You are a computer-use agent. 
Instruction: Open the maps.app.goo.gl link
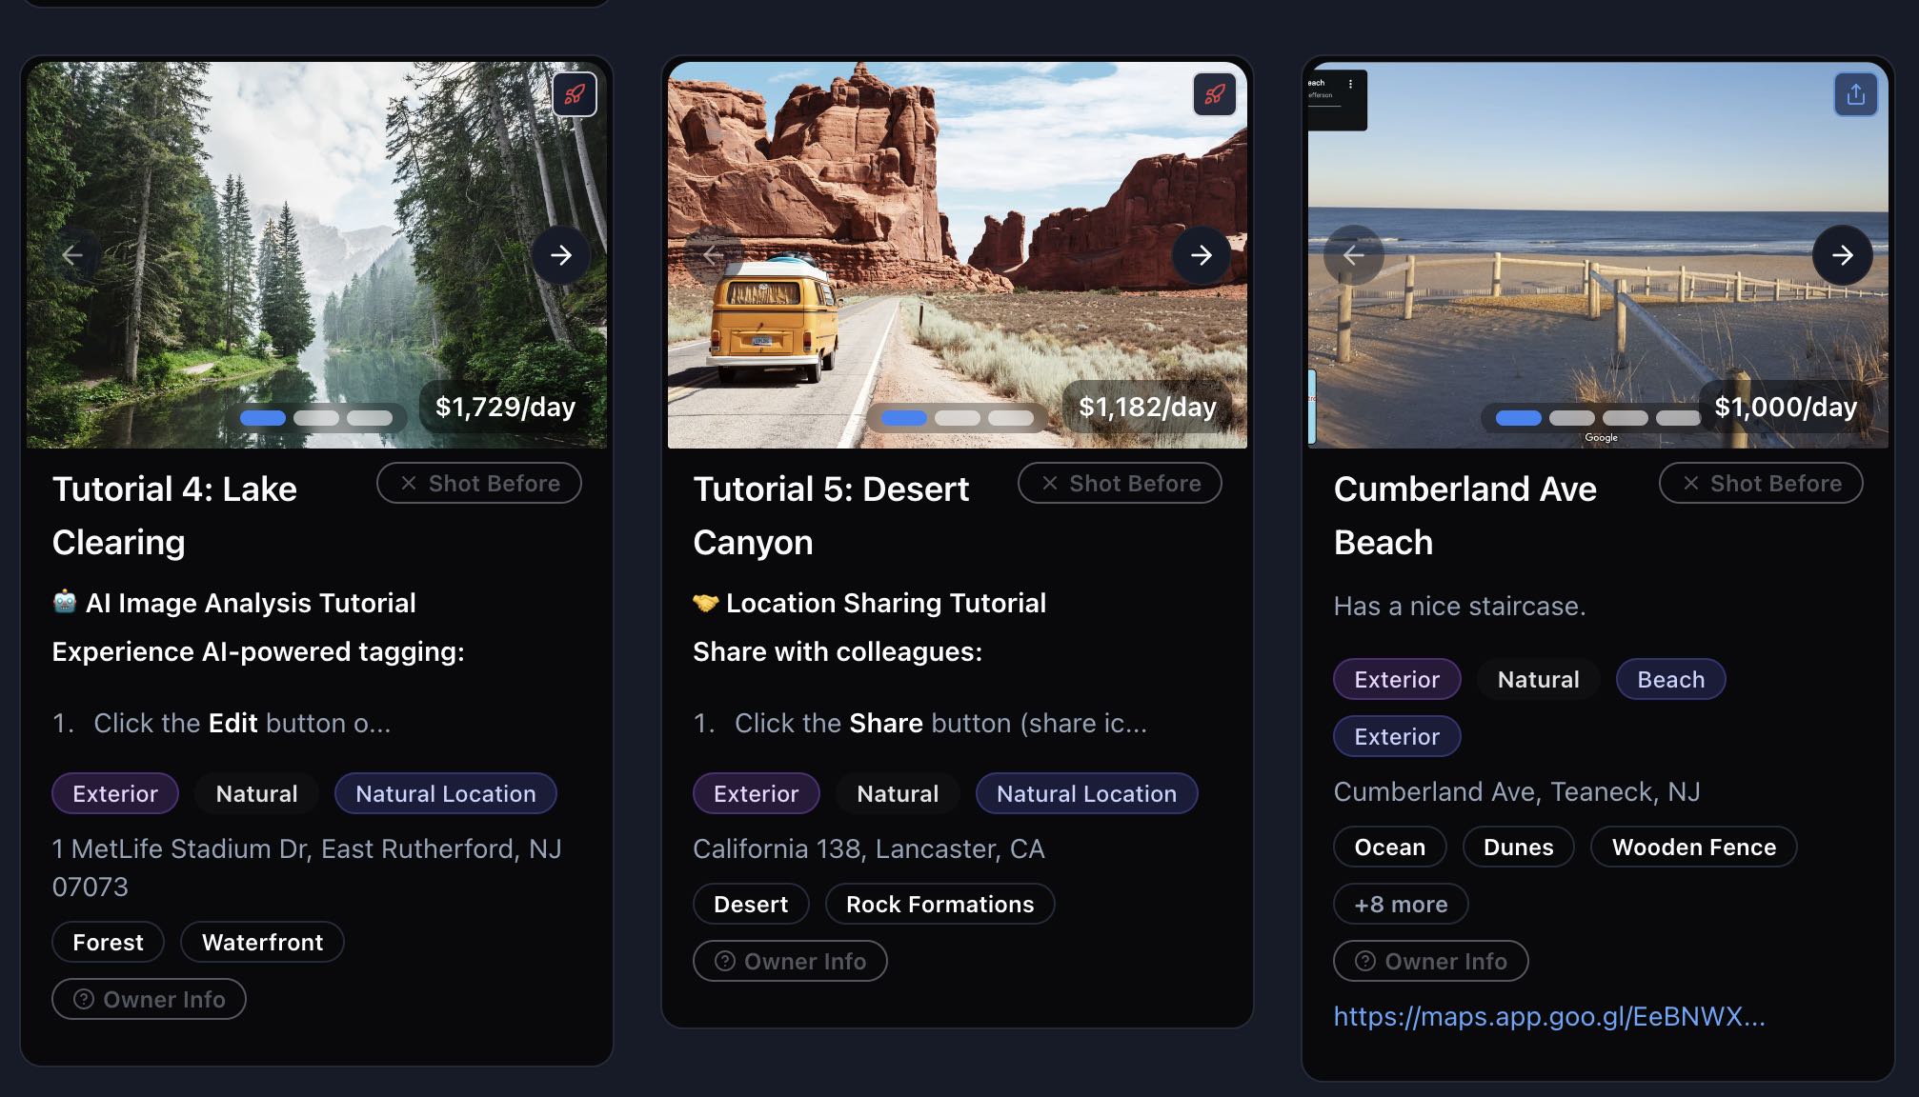1549,1016
